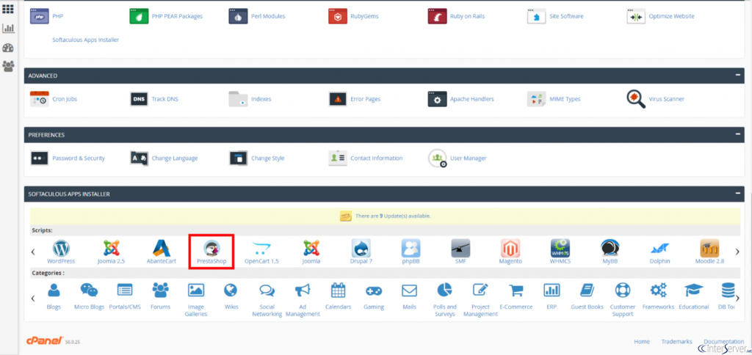This screenshot has height=355, width=752.
Task: Click the Home footer link
Action: point(642,342)
